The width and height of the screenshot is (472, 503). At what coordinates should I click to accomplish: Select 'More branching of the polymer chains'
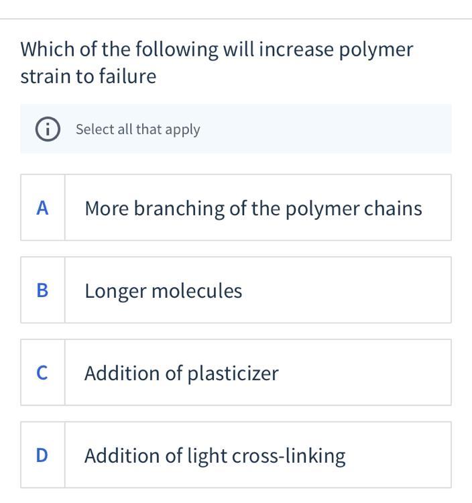point(253,209)
